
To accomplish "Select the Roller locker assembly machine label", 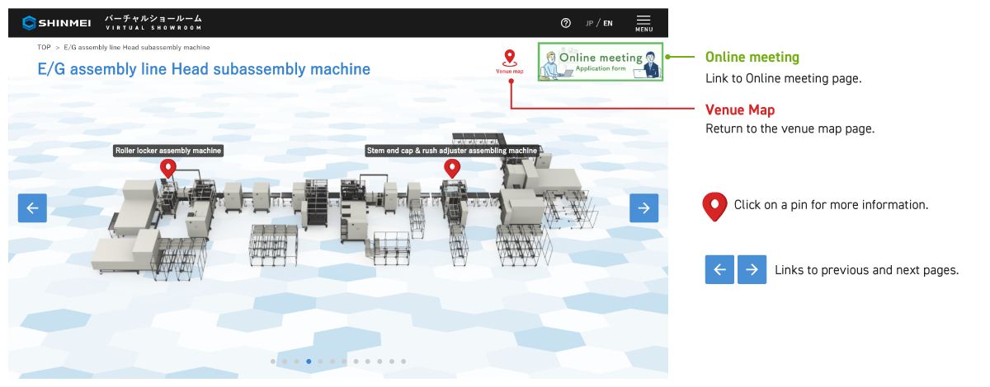I will 168,151.
